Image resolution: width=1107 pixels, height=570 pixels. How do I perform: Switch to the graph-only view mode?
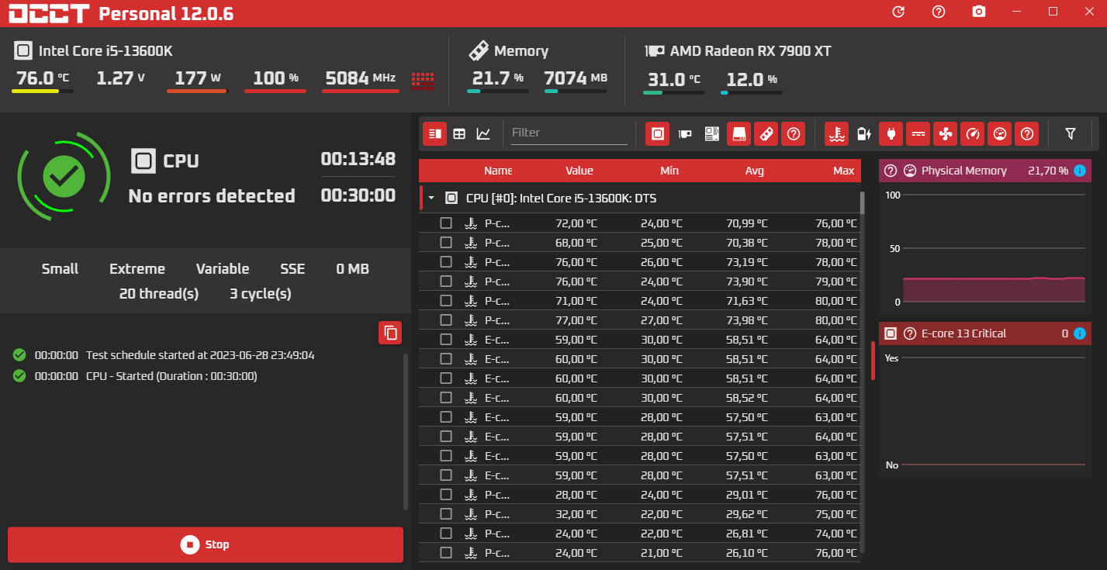483,133
